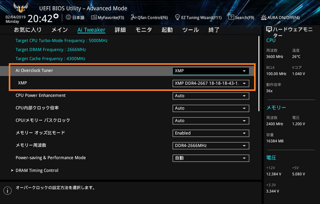Open the メモリー周波数 DDR4-2666MHz dropdown
This screenshot has height=204, width=320.
click(x=211, y=146)
